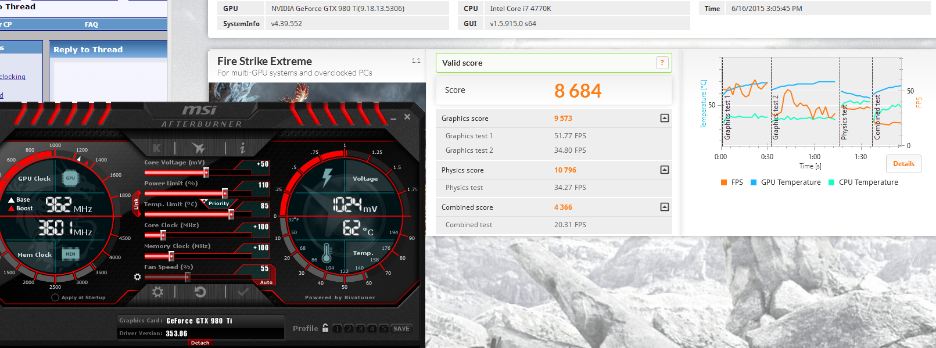The height and width of the screenshot is (348, 936).
Task: Click the thermometer temperature icon
Action: click(x=327, y=253)
